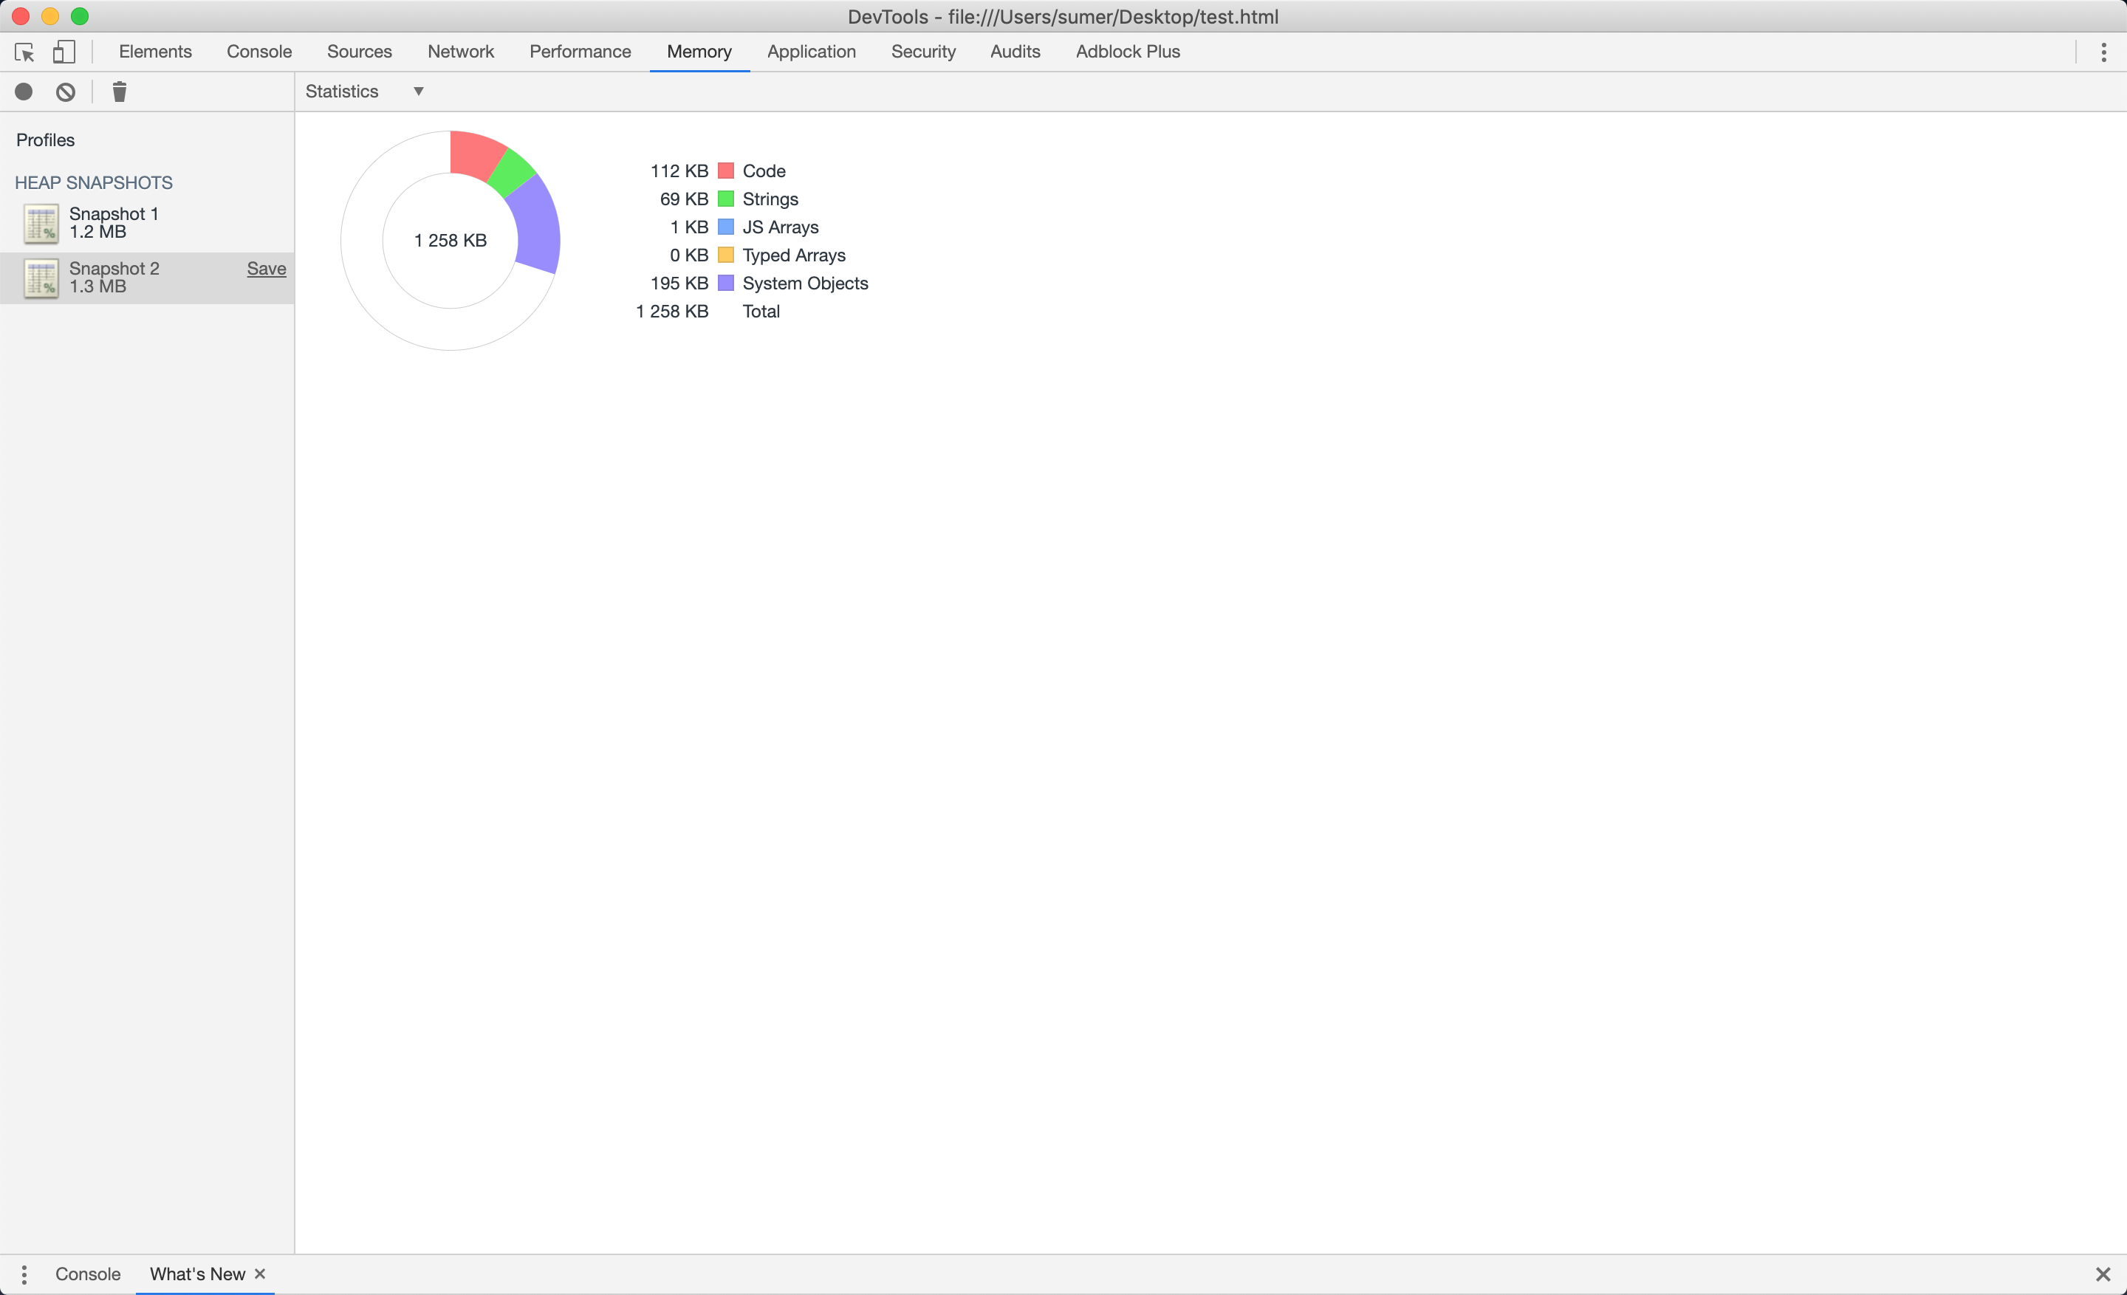2127x1295 pixels.
Task: Open the Statistics perspective dropdown
Action: point(364,92)
